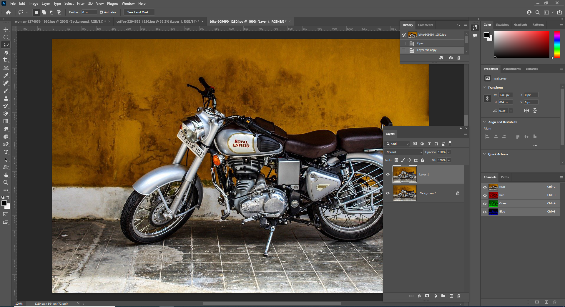Screen dimensions: 565x307
Task: Toggle RGB channel visibility
Action: (485, 187)
